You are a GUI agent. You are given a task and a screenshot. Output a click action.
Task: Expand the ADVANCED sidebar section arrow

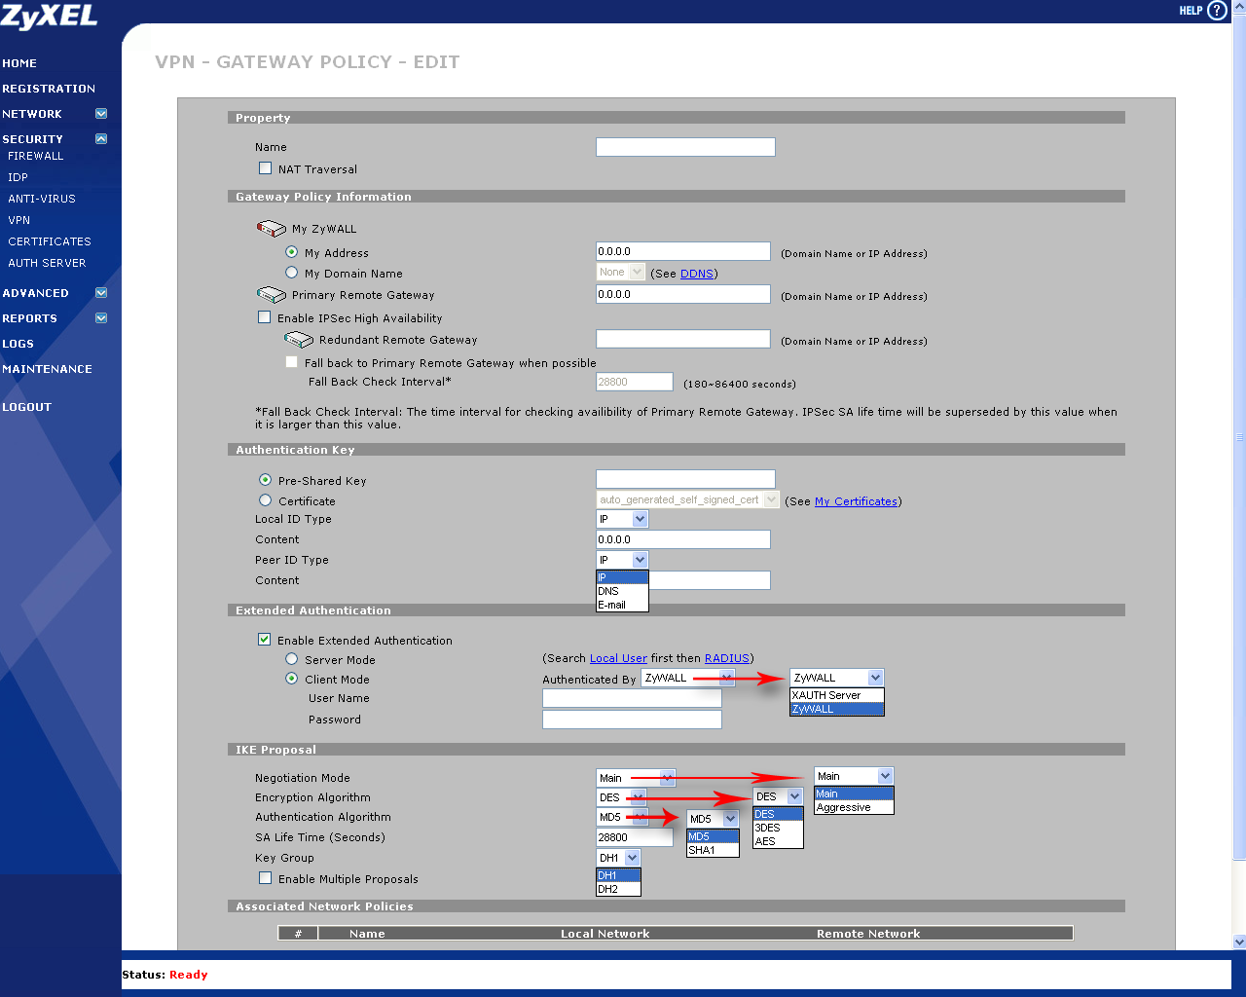101,293
